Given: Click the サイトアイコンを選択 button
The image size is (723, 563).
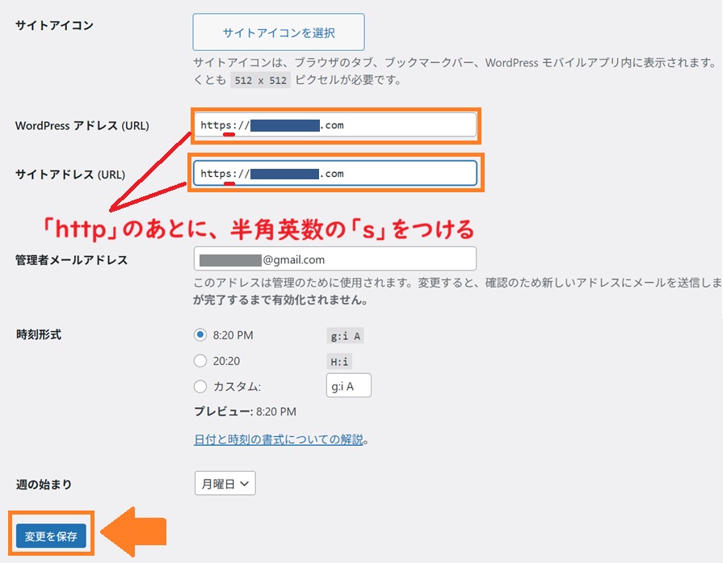Looking at the screenshot, I should (278, 32).
